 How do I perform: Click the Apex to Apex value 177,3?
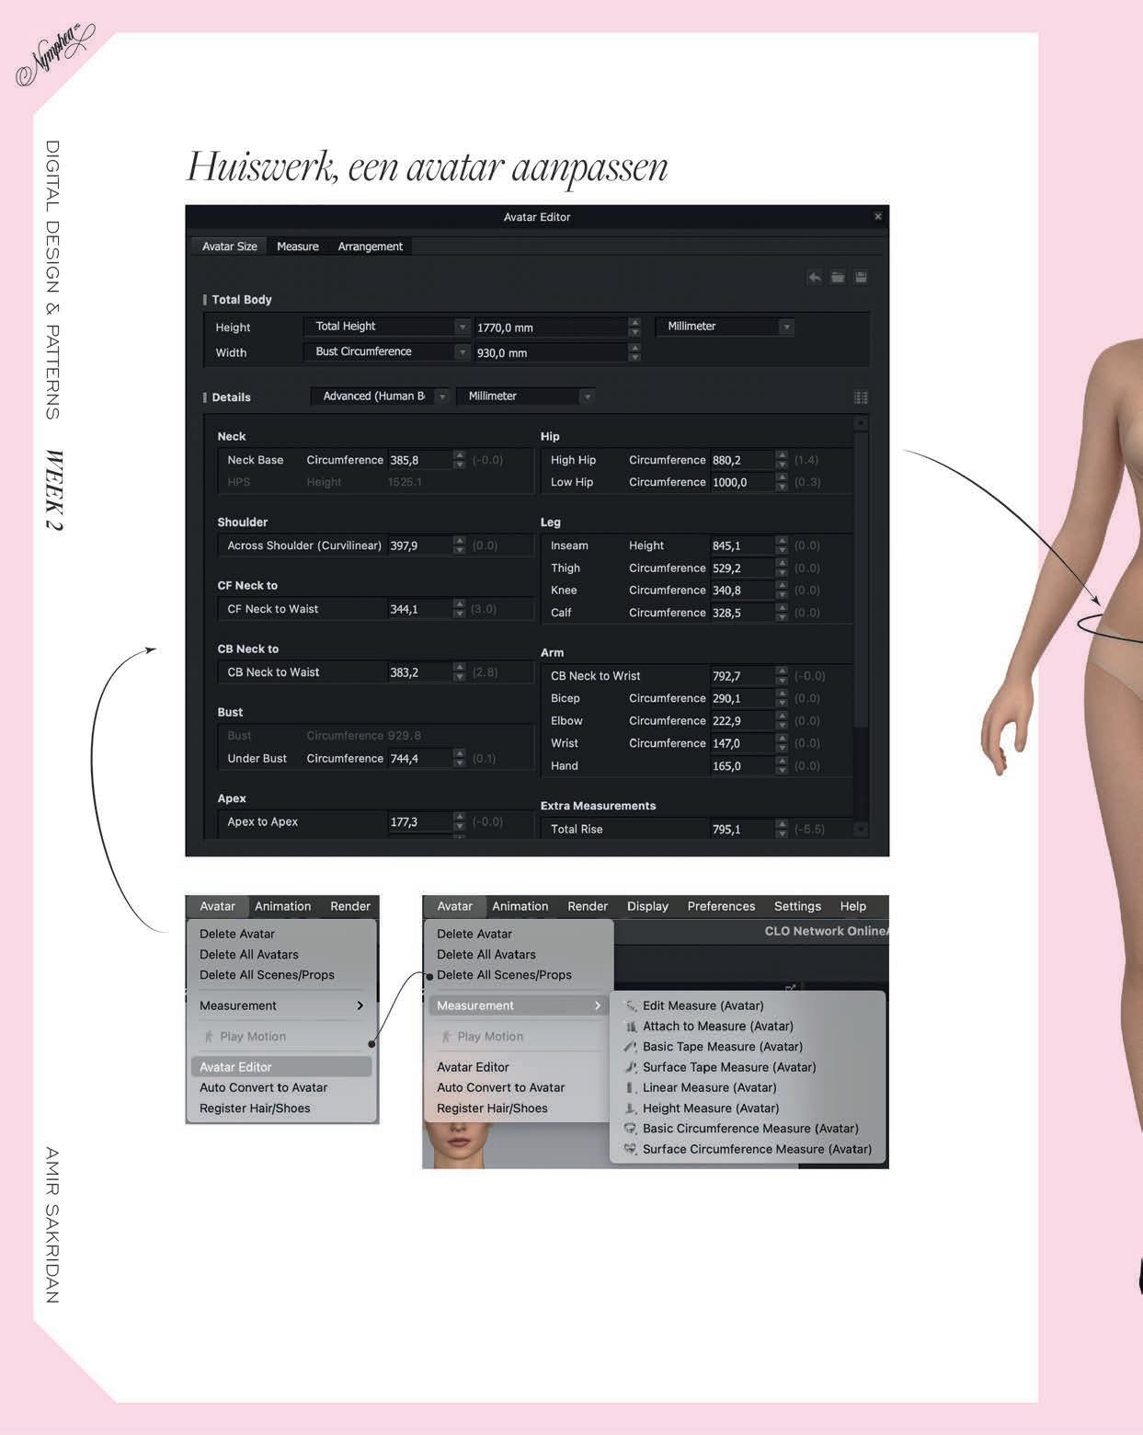pyautogui.click(x=419, y=821)
